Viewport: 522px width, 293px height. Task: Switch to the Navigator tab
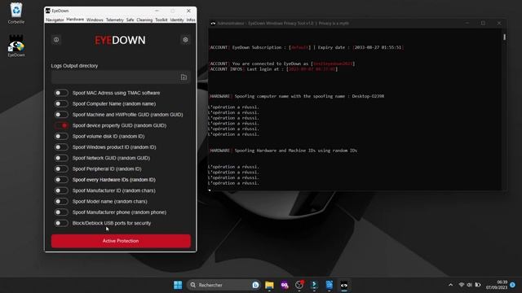55,20
